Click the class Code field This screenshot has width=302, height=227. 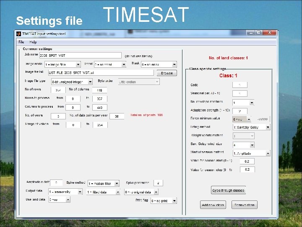pyautogui.click(x=240, y=85)
